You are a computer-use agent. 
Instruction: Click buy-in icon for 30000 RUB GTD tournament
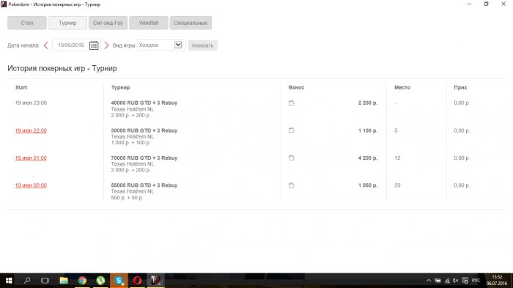pos(291,130)
